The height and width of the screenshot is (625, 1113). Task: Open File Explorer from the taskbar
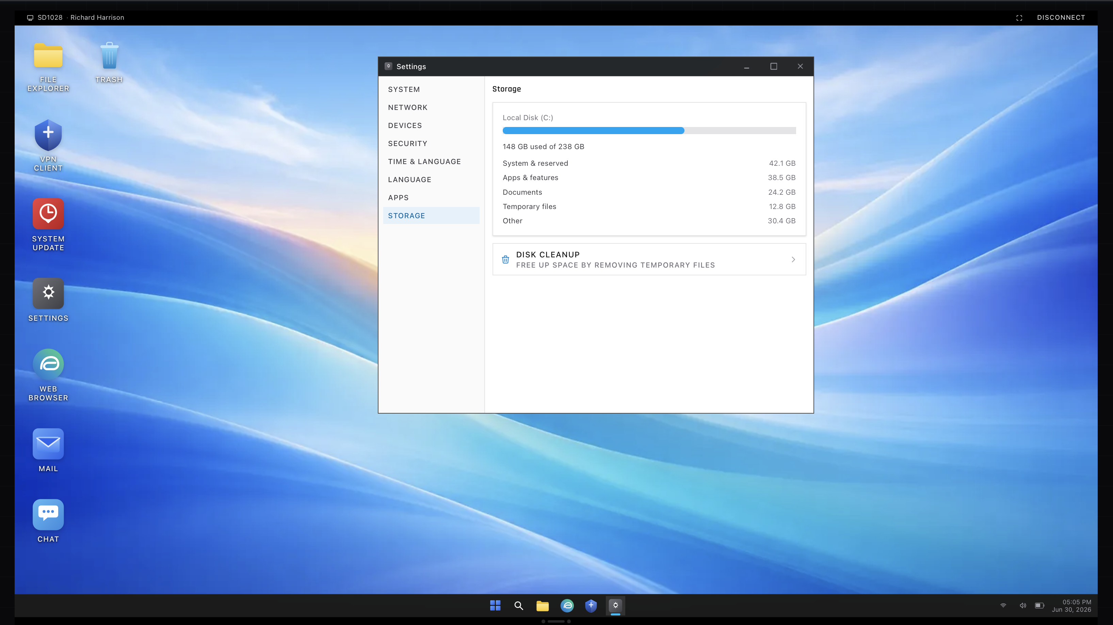tap(542, 606)
